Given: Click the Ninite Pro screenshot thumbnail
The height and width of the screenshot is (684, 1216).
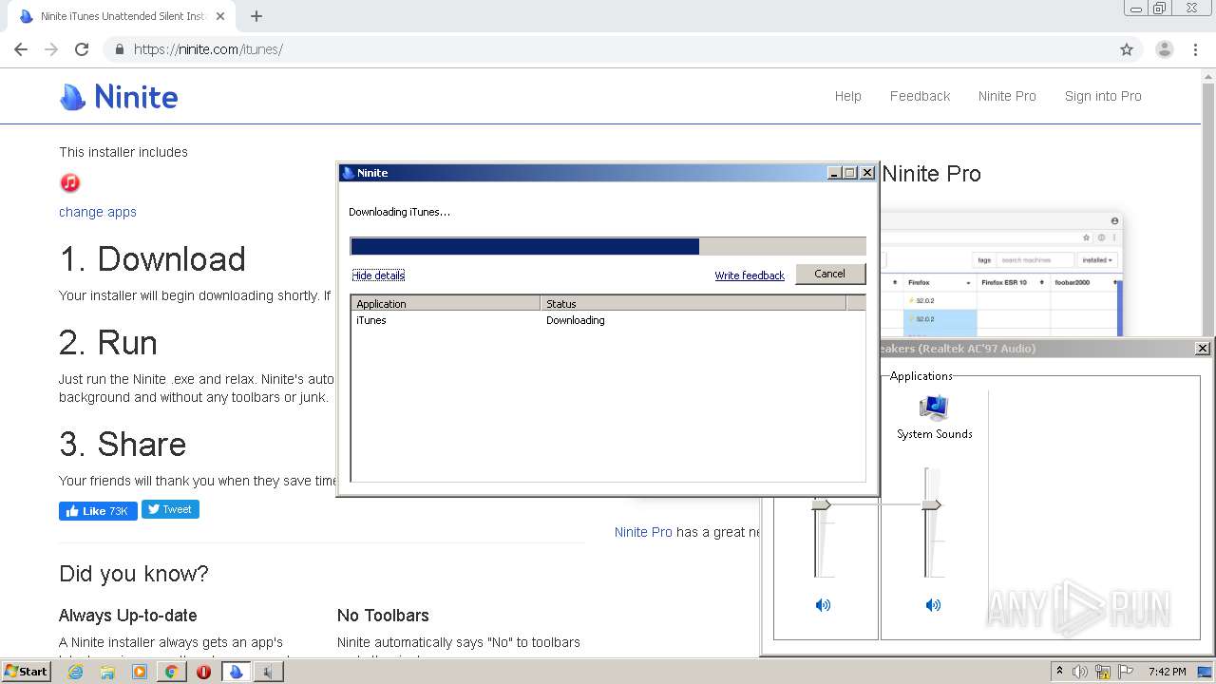Looking at the screenshot, I should tap(1001, 274).
